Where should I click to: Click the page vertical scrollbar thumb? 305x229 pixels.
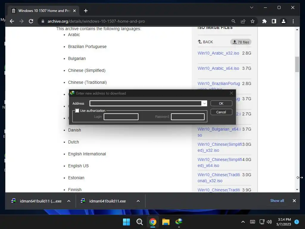click(297, 64)
